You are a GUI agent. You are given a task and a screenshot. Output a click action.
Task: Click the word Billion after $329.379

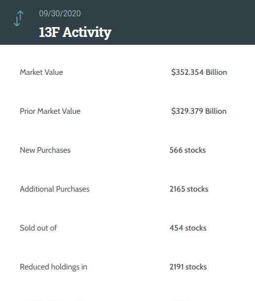pos(216,111)
